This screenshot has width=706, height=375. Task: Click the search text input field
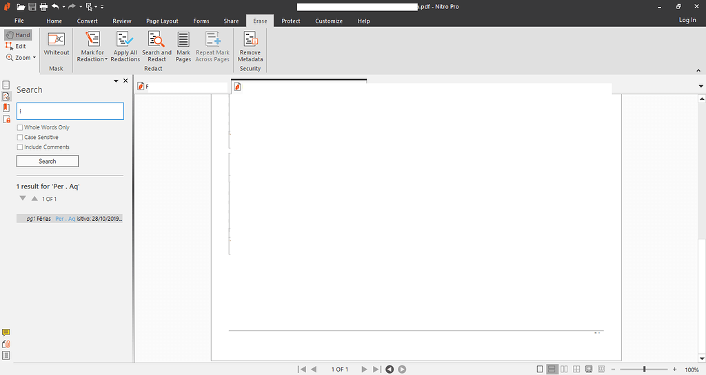(70, 111)
